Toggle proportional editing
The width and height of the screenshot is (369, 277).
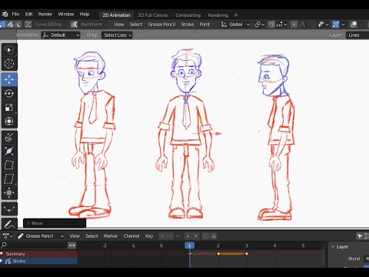click(x=294, y=25)
